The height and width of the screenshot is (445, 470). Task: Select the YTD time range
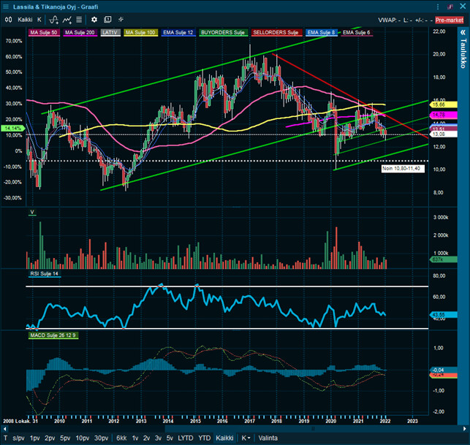coord(186,438)
